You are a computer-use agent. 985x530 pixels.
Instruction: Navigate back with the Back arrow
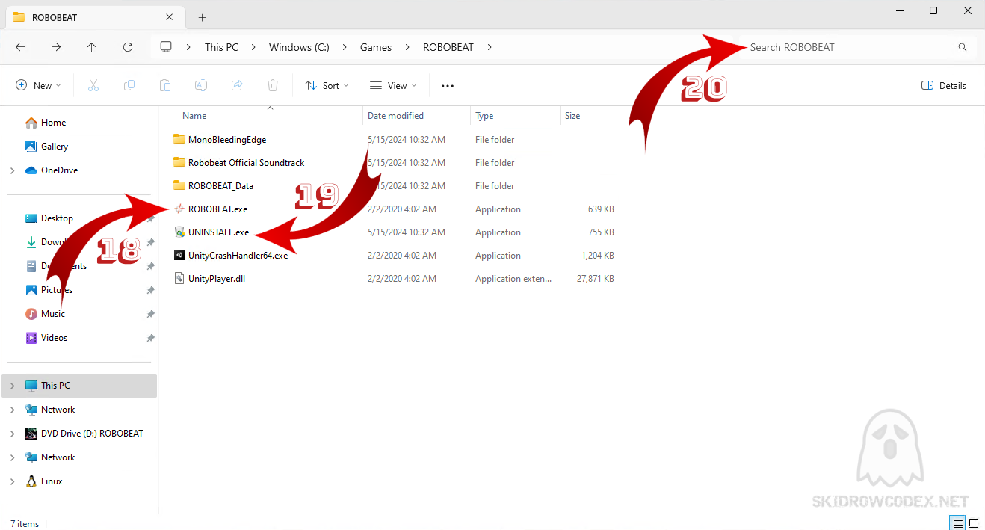click(x=20, y=47)
